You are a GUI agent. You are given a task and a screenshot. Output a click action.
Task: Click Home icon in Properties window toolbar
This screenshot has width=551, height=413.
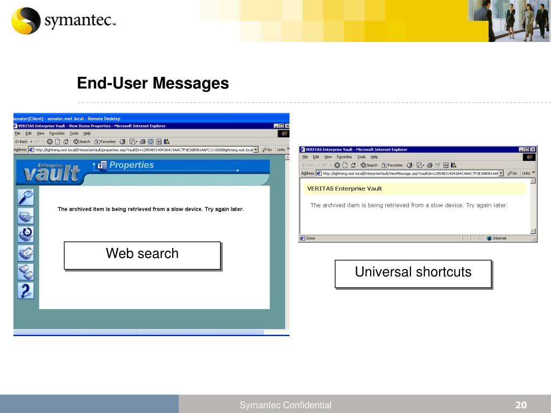(65, 141)
